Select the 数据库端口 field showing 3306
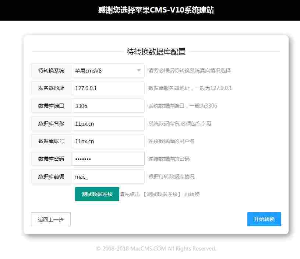The height and width of the screenshot is (259, 300). (108, 106)
